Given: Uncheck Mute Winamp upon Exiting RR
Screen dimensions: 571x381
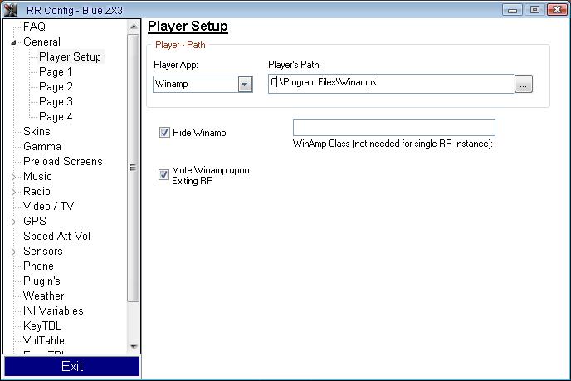Looking at the screenshot, I should coord(164,174).
